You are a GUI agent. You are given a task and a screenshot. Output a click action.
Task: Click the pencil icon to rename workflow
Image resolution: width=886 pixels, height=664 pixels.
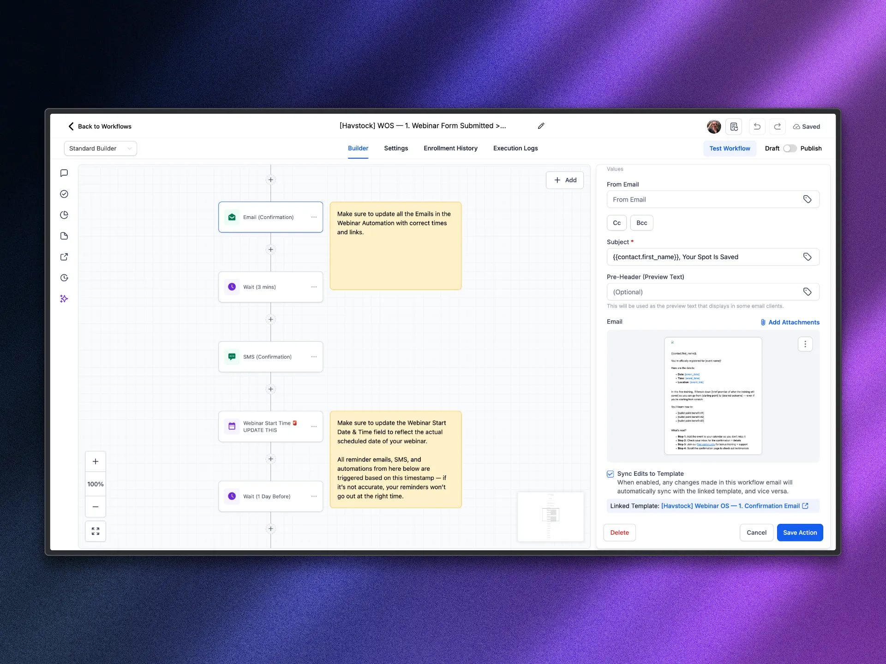pyautogui.click(x=541, y=126)
